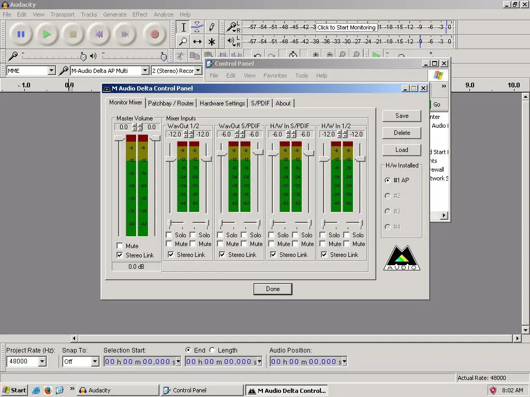Click the Record button

[154, 35]
